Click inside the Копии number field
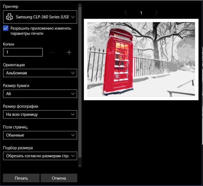The image size is (203, 186). tap(23, 52)
